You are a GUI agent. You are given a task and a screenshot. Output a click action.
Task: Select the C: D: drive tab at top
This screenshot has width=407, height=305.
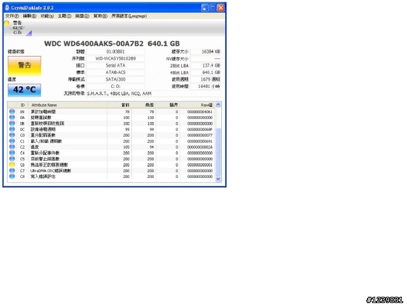[x=18, y=28]
